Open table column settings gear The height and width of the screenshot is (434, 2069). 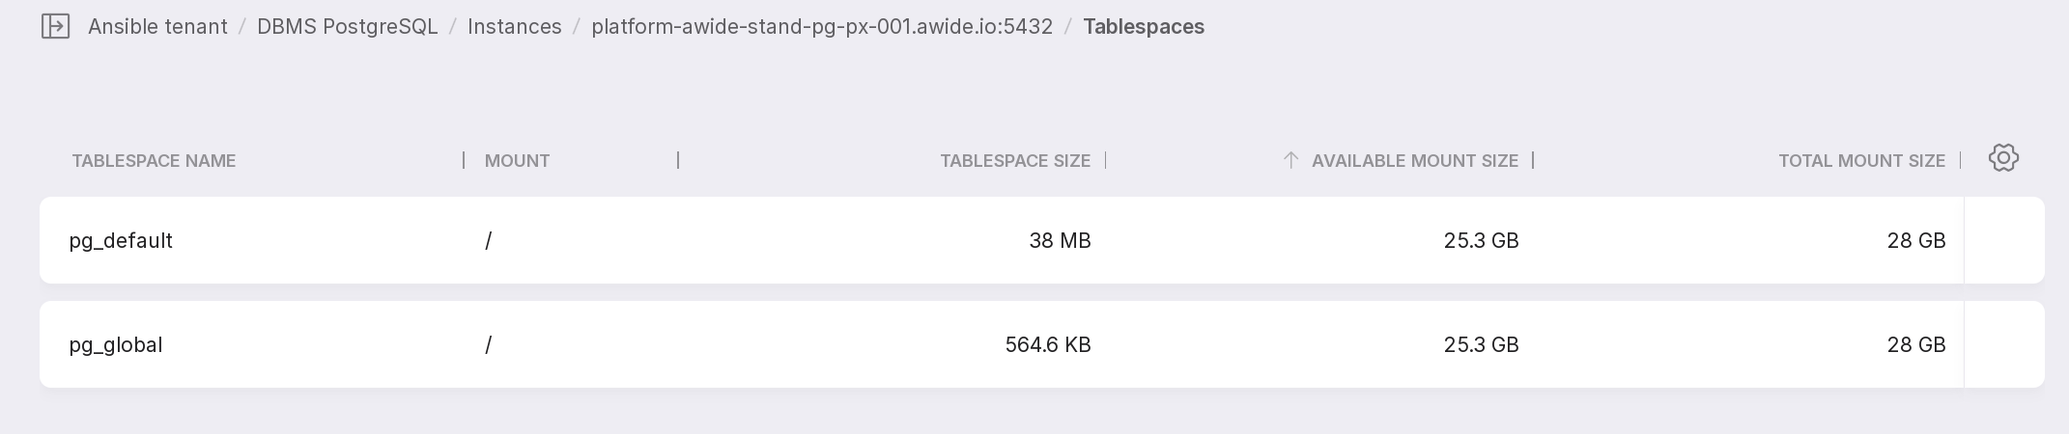(x=2003, y=158)
